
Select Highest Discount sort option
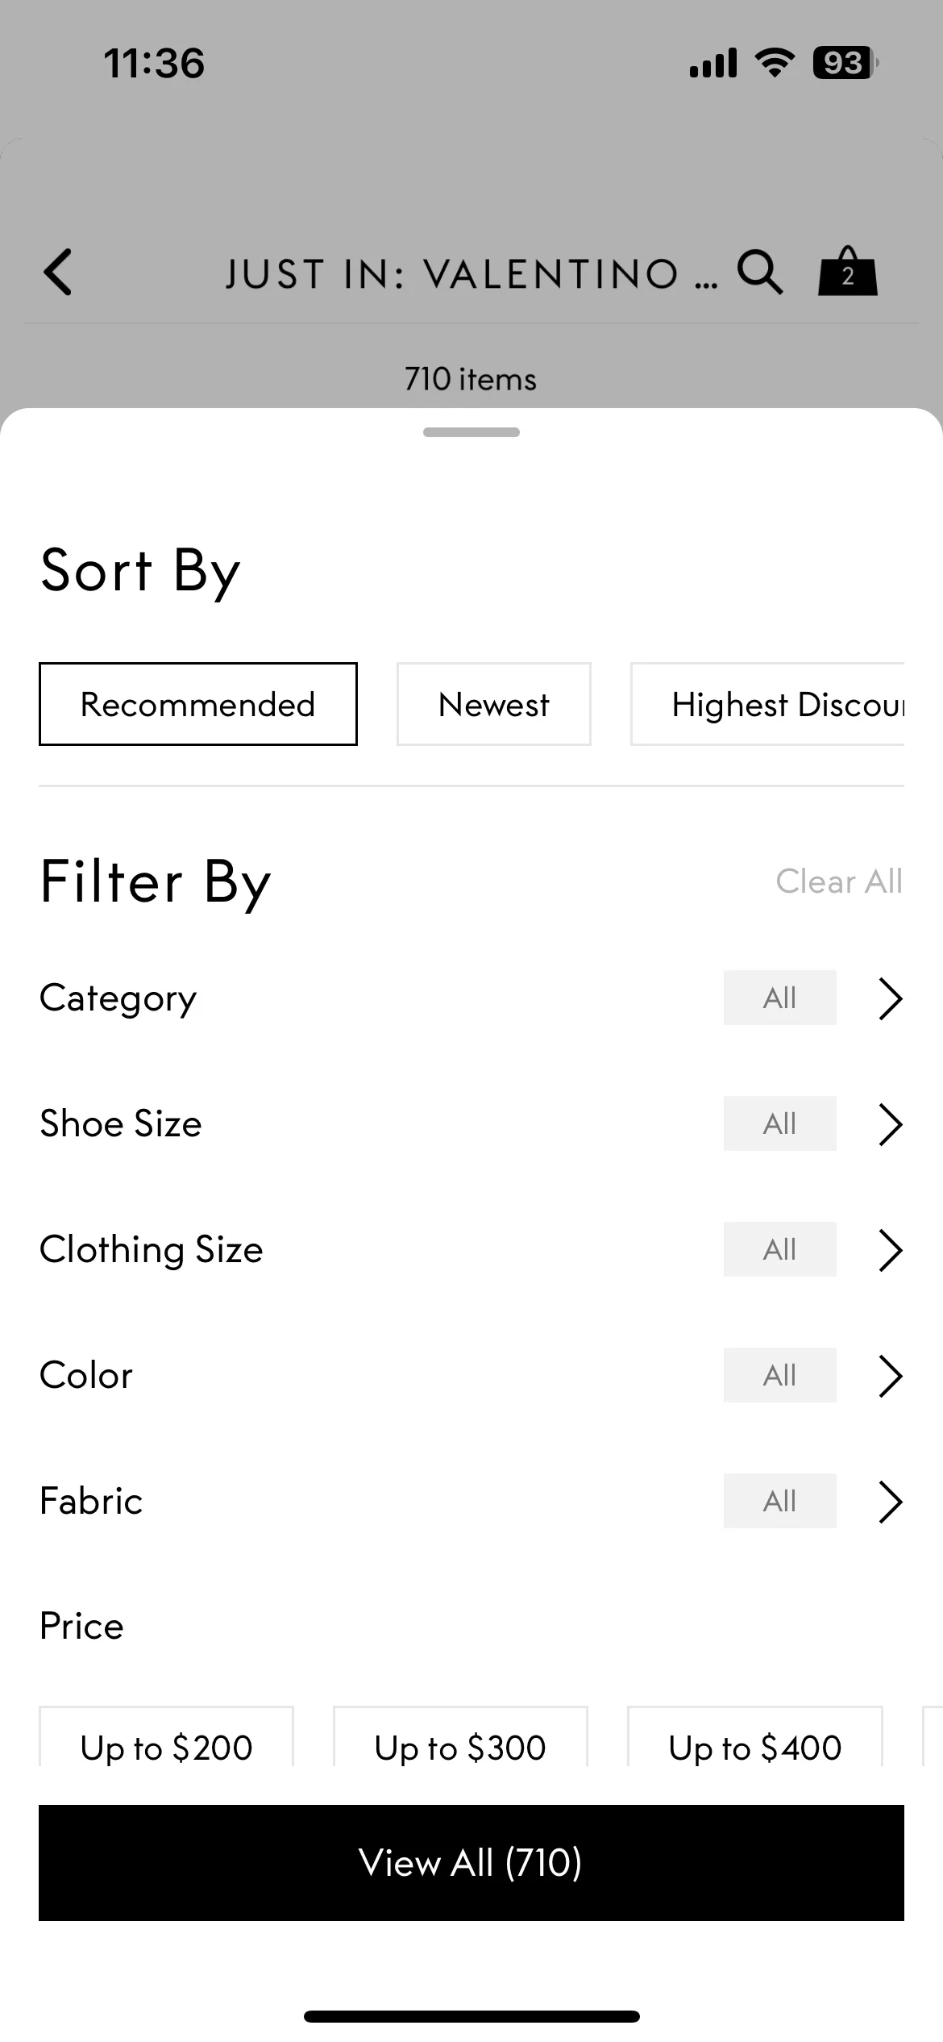(x=767, y=704)
